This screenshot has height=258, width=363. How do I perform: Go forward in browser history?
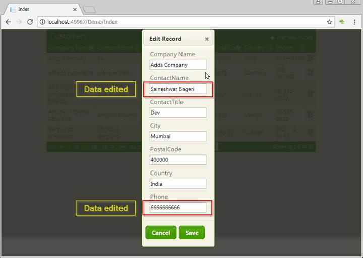coord(19,22)
